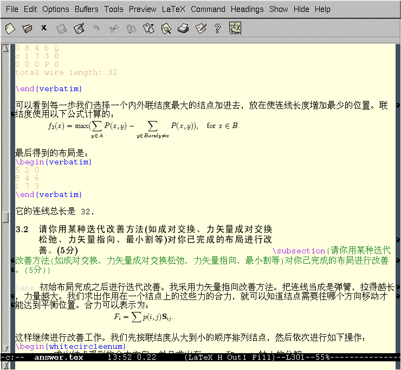The width and height of the screenshot is (401, 370).
Task: Cut the selection using the scissors icon
Action: (113, 28)
